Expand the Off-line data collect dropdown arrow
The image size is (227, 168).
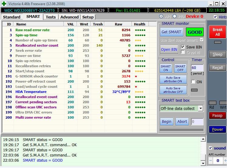(201, 108)
